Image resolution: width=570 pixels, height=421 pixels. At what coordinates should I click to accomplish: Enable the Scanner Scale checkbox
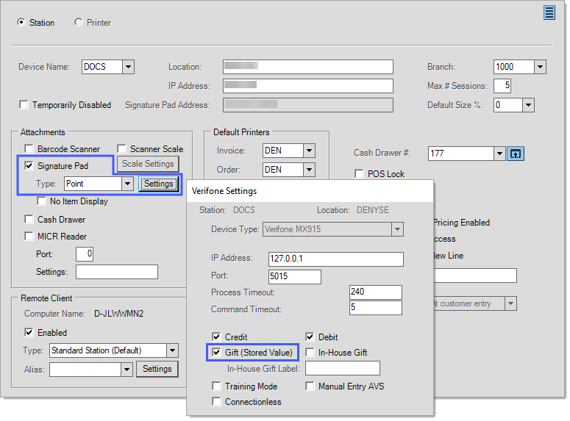pos(121,149)
